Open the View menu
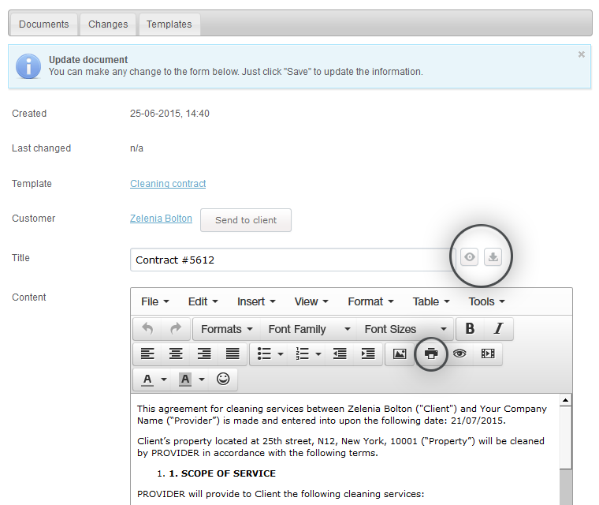Image resolution: width=599 pixels, height=505 pixels. click(311, 302)
